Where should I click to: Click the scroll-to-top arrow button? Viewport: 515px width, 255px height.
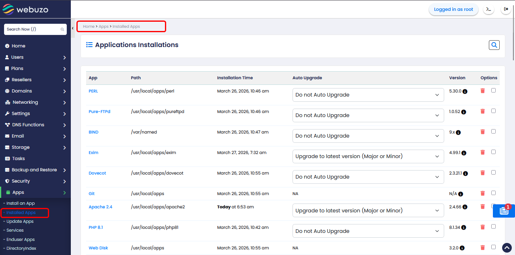coord(507,247)
